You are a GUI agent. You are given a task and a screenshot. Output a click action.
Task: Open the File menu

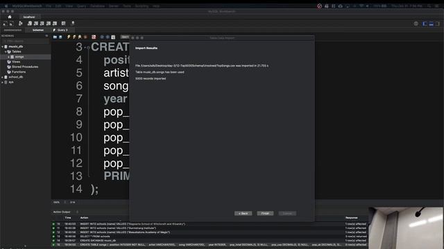point(49,6)
